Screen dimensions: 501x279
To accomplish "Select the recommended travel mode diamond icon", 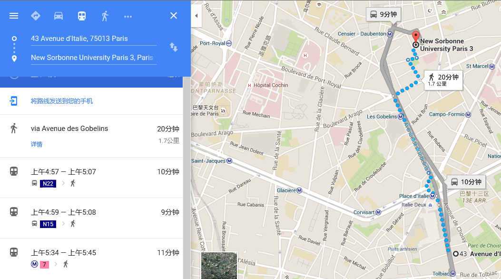I will [36, 16].
